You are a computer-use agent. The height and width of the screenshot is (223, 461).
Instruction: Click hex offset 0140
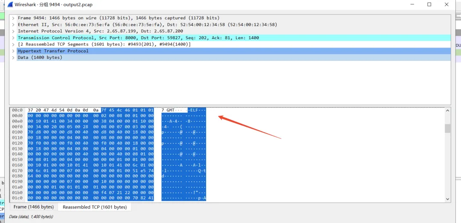[18, 154]
